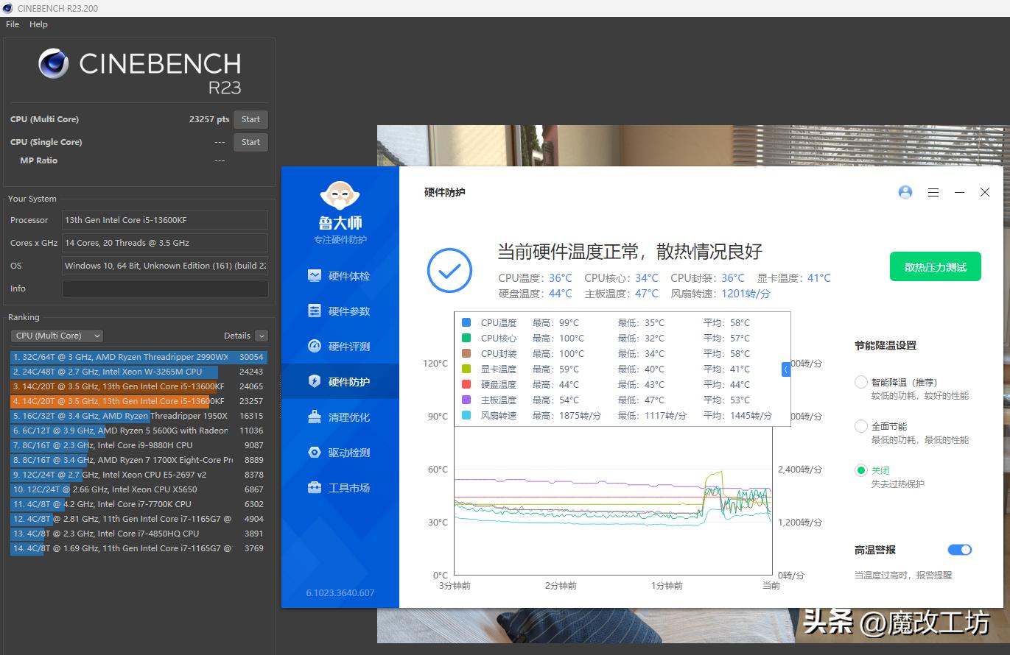Click the CPU温度 blue legend swatch
The height and width of the screenshot is (655, 1010).
pyautogui.click(x=466, y=322)
